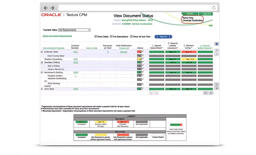Image resolution: width=256 pixels, height=155 pixels.
Task: Click Gene's Rental Co. status icon
Action: (140, 69)
